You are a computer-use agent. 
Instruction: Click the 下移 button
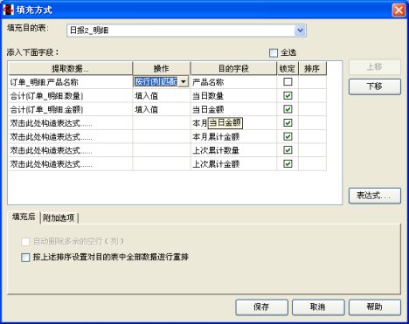(x=375, y=86)
